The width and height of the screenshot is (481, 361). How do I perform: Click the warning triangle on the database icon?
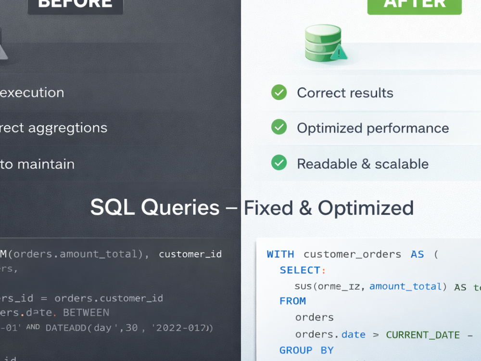pyautogui.click(x=339, y=52)
